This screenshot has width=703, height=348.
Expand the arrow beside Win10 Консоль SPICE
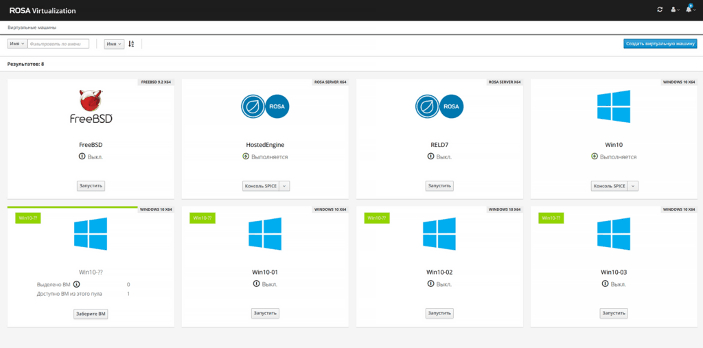click(x=634, y=186)
